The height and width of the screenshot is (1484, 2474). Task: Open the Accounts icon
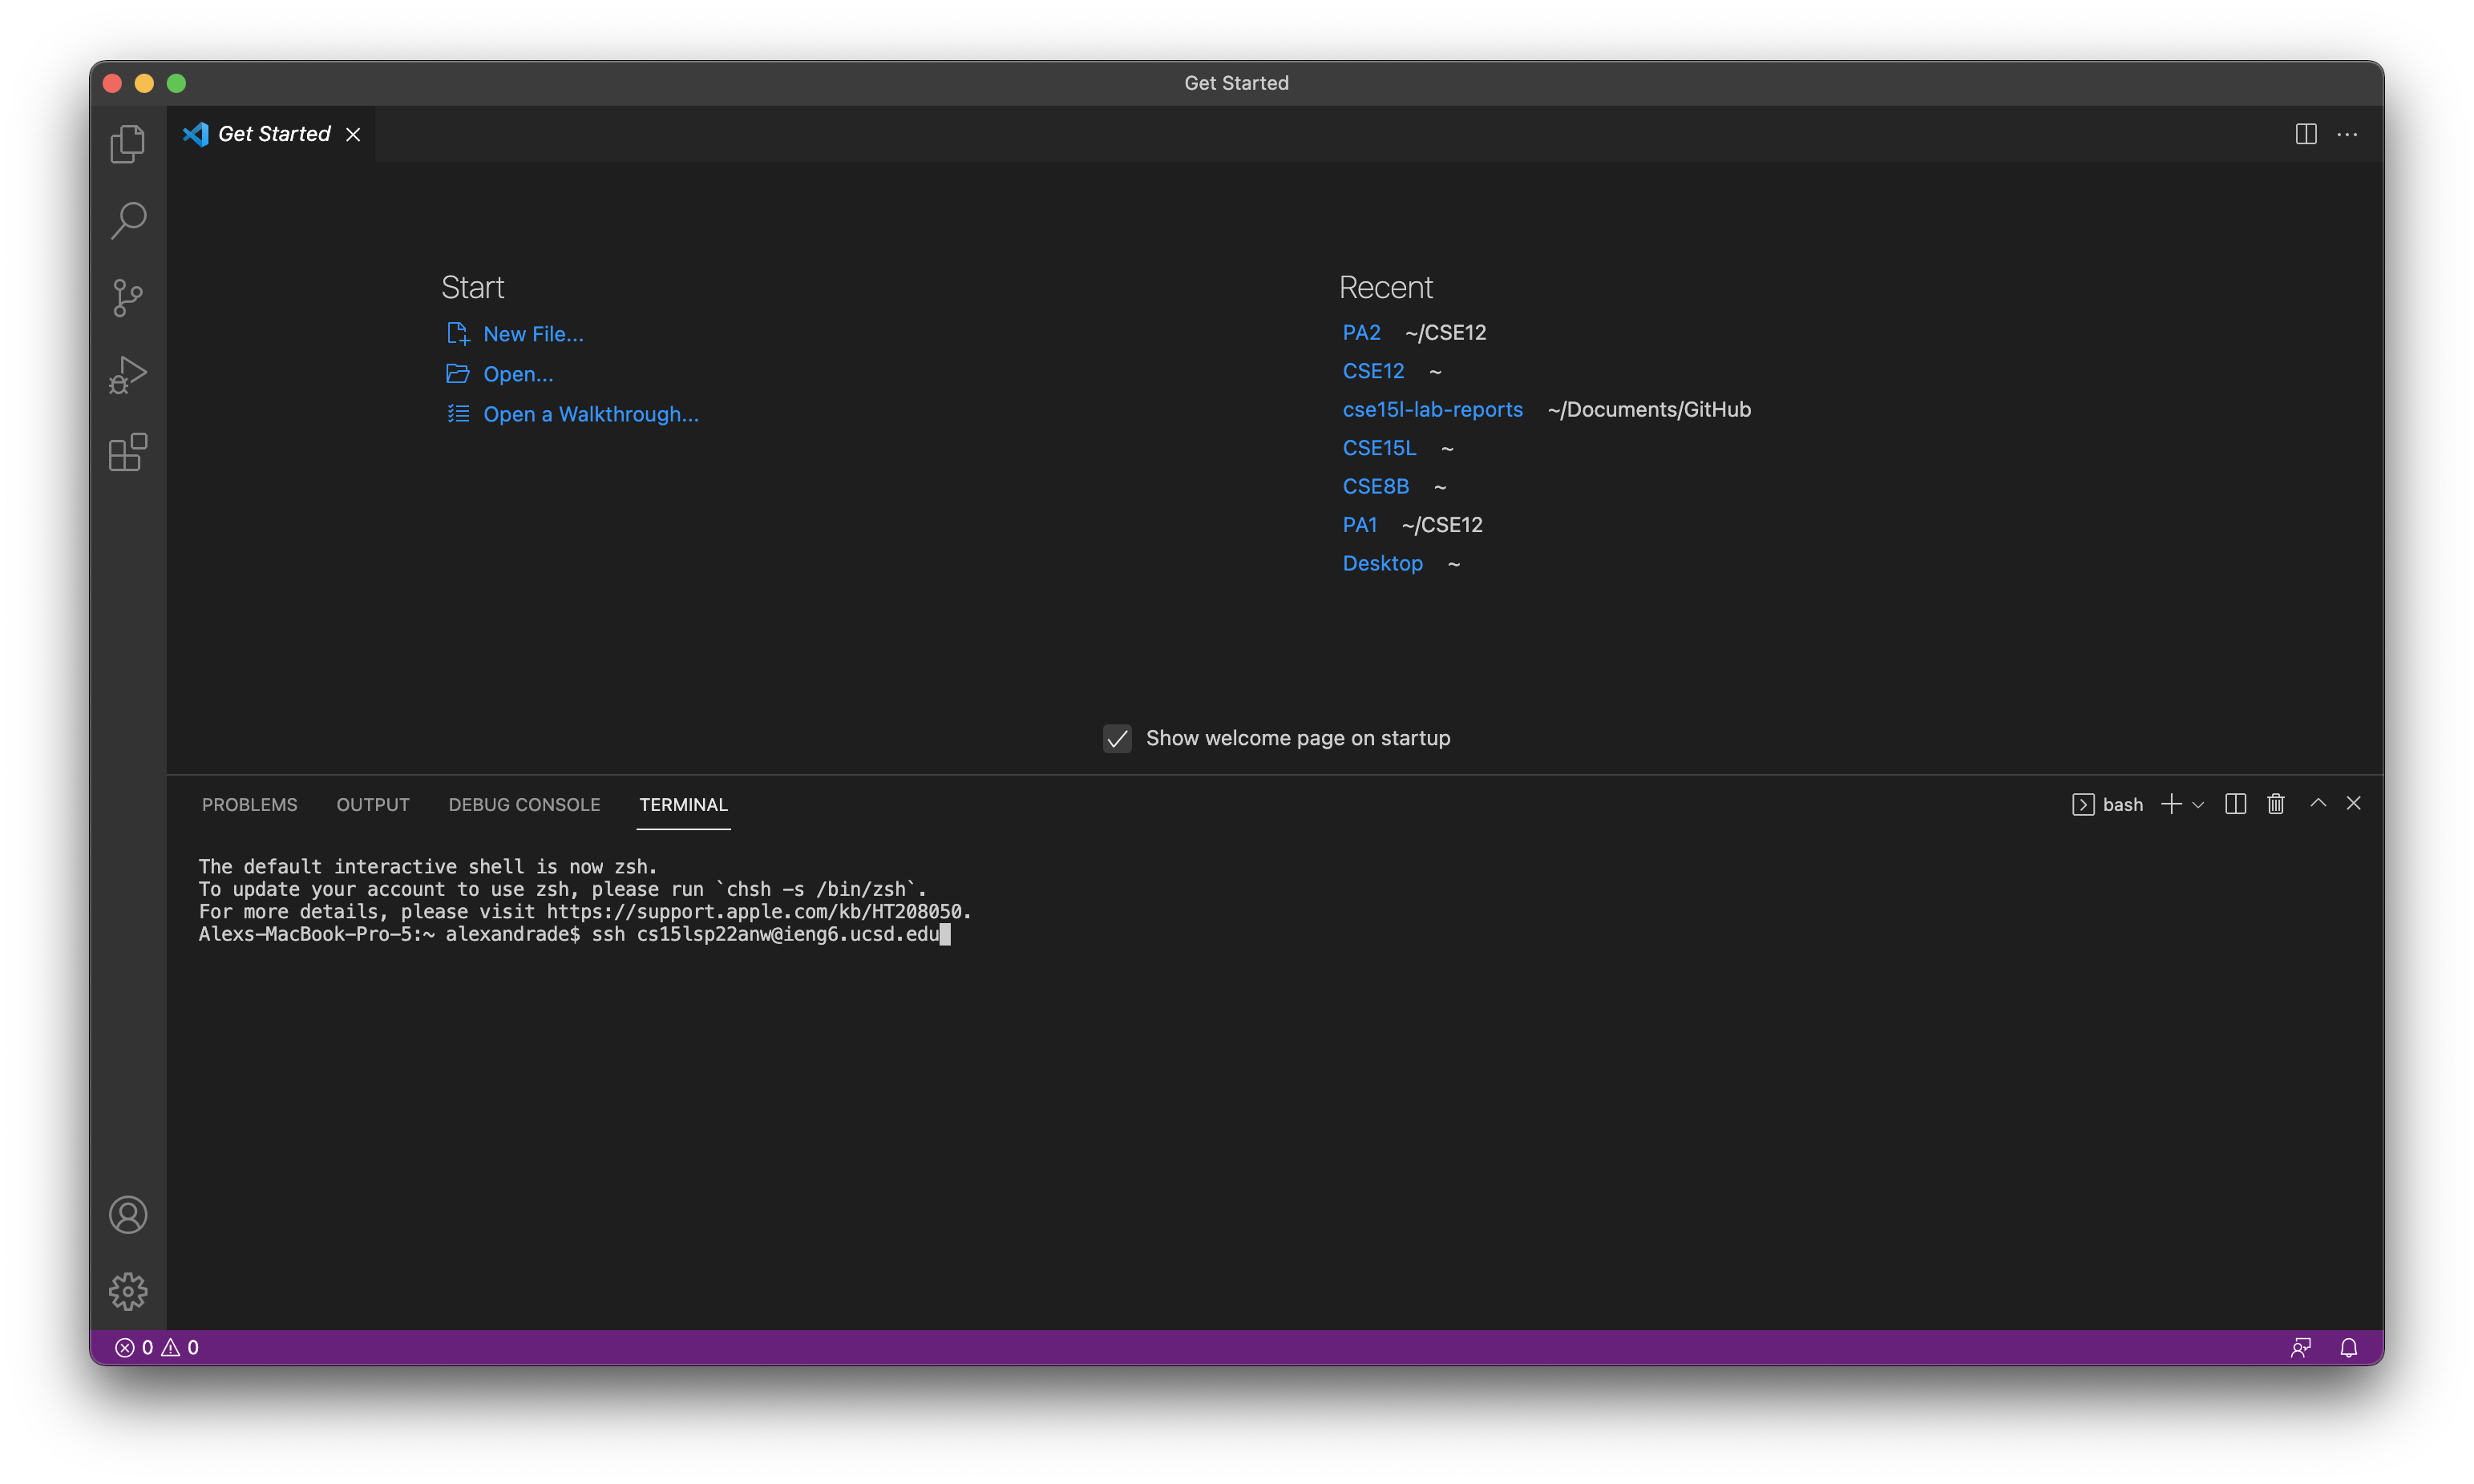tap(127, 1214)
